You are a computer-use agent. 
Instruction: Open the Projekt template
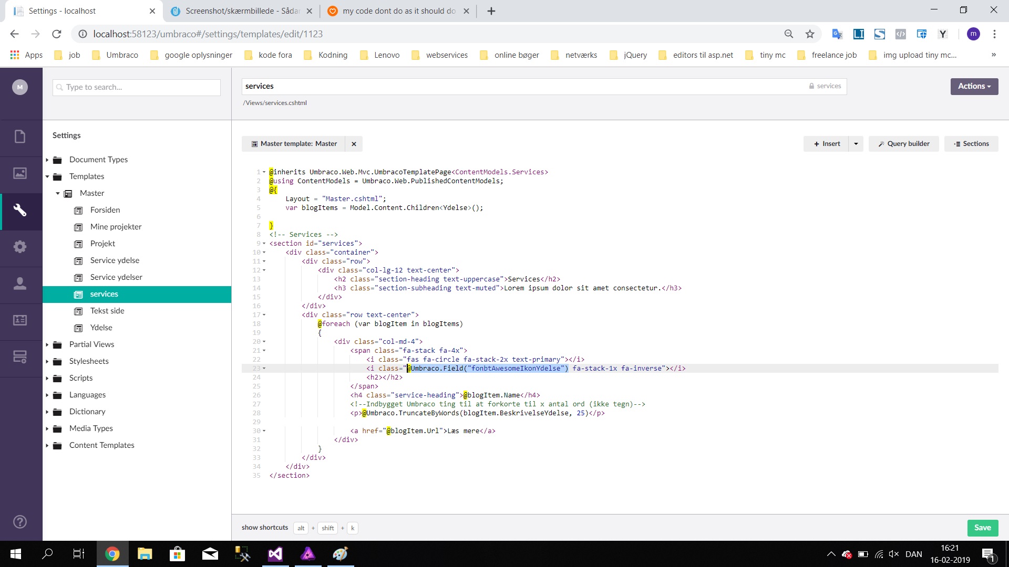point(102,244)
